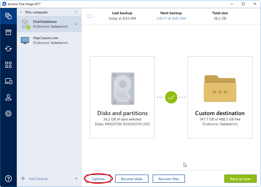Click the comment speech bubble icon
261x187 pixels.
pos(90,16)
